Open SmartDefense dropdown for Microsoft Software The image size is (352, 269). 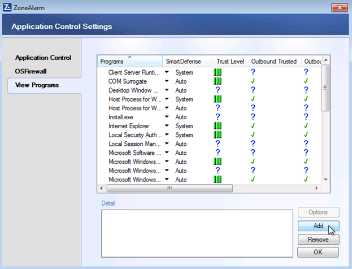click(167, 153)
